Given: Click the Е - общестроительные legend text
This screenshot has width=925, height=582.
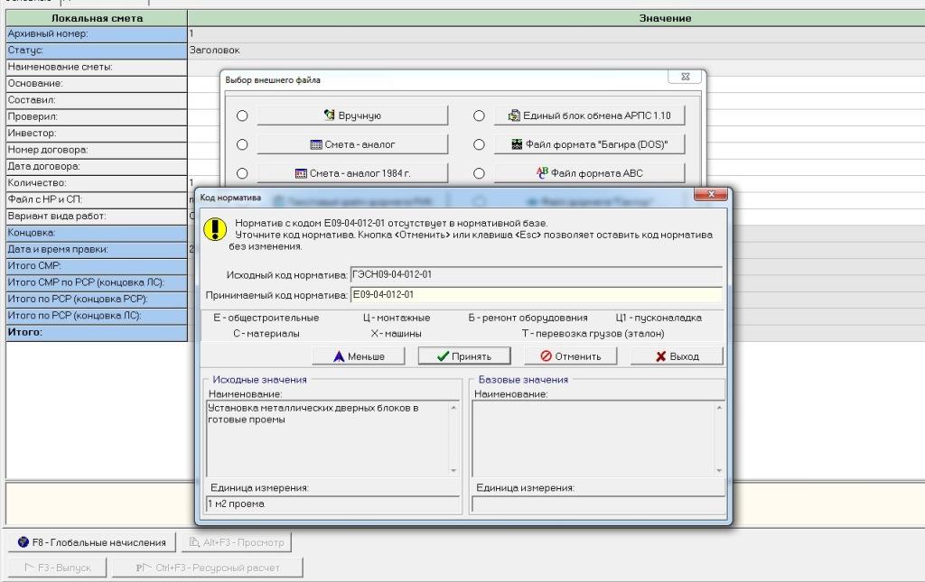Looking at the screenshot, I should tap(266, 318).
